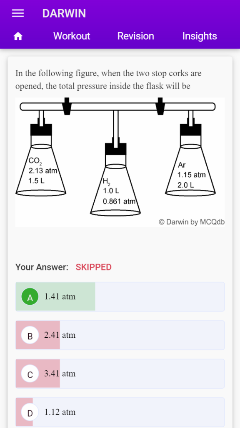Choose the 3.41 atm answer
Viewport: 240px width, 428px height.
point(120,374)
